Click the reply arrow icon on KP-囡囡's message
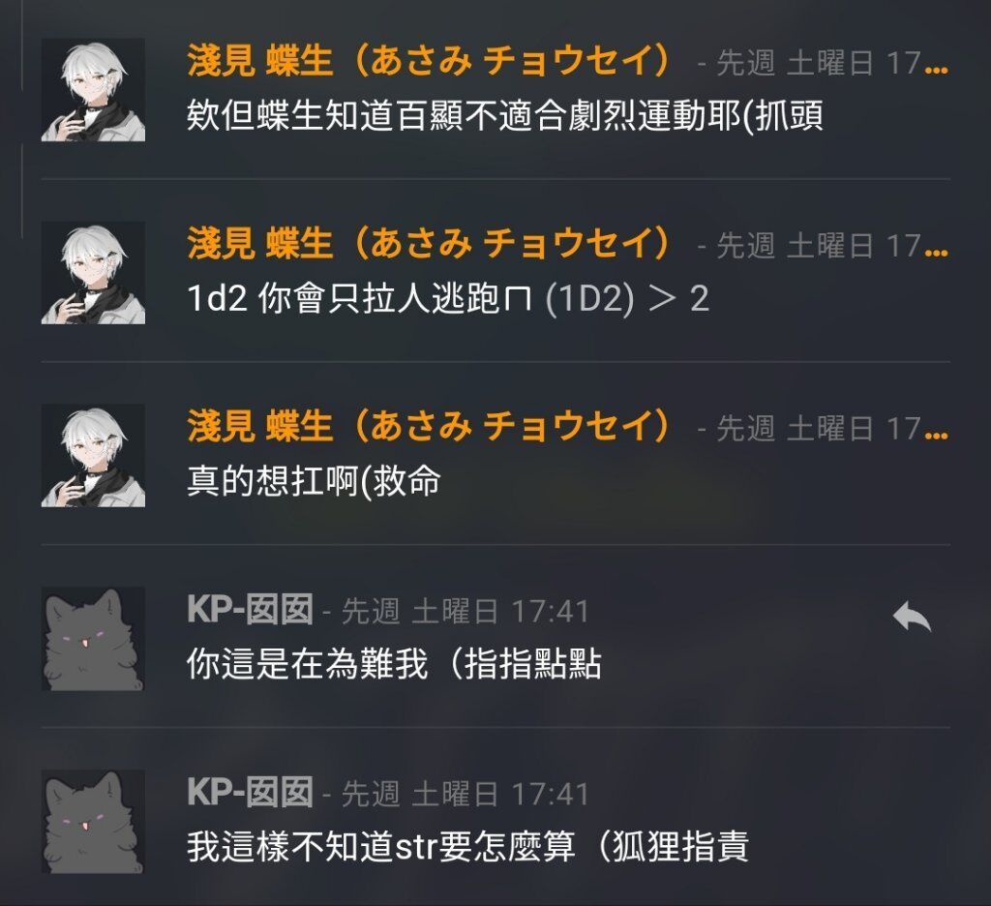Image resolution: width=991 pixels, height=906 pixels. 912,617
